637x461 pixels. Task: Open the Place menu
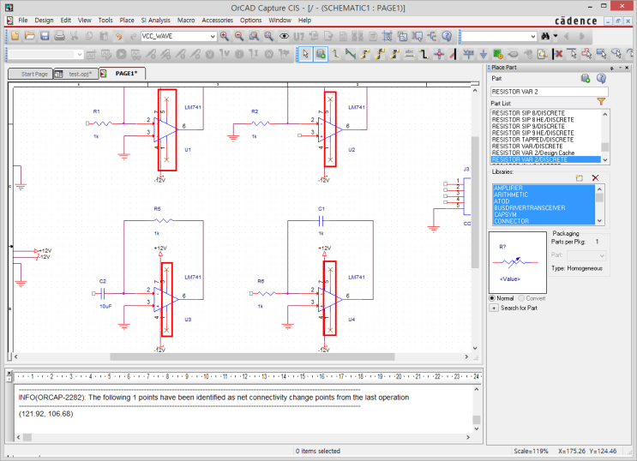tap(127, 21)
